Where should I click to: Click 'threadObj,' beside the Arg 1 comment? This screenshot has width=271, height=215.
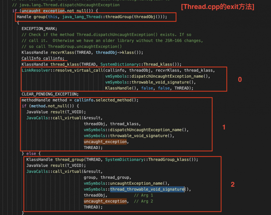click(x=96, y=195)
